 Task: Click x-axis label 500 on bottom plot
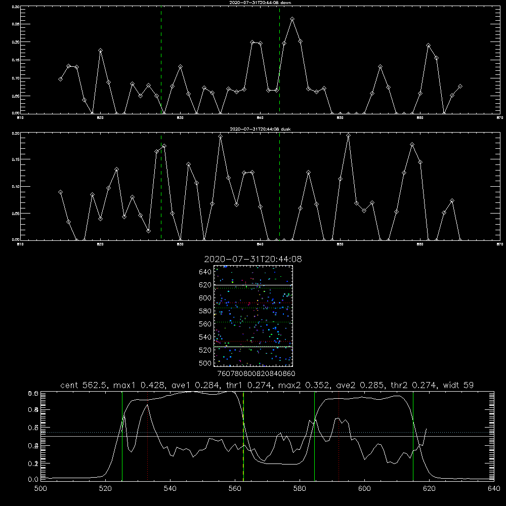40,489
